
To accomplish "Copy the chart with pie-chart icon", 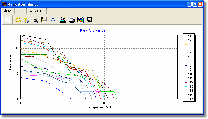I will (81, 20).
